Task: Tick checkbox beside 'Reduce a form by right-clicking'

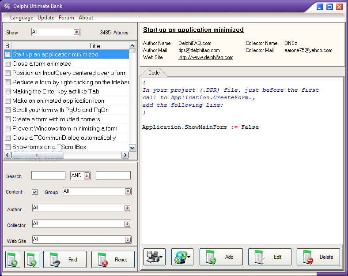Action: tap(8, 82)
